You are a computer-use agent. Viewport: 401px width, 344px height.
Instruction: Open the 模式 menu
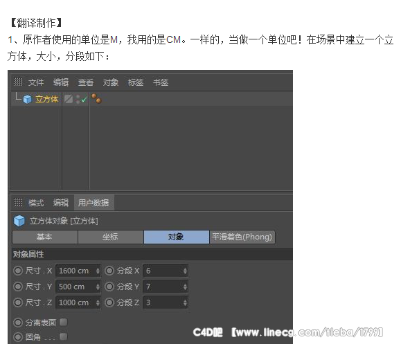36,203
